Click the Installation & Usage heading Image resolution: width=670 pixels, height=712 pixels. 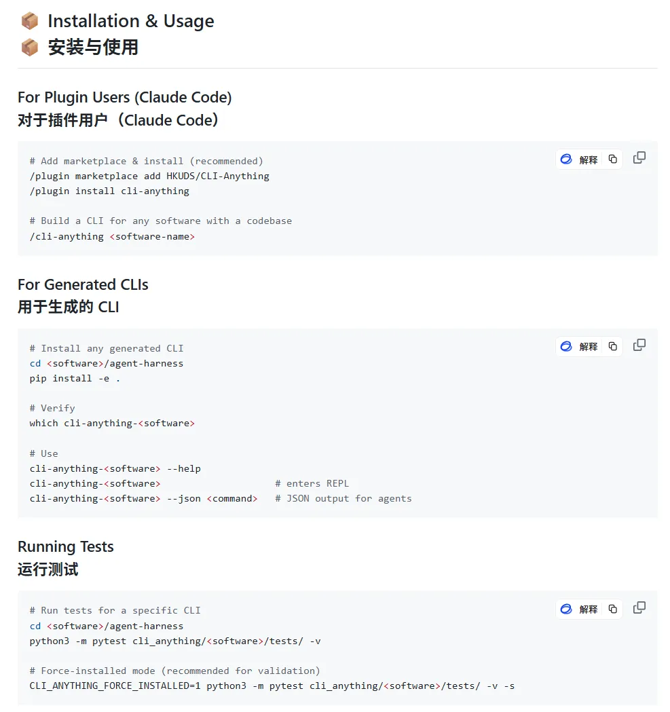click(x=130, y=21)
